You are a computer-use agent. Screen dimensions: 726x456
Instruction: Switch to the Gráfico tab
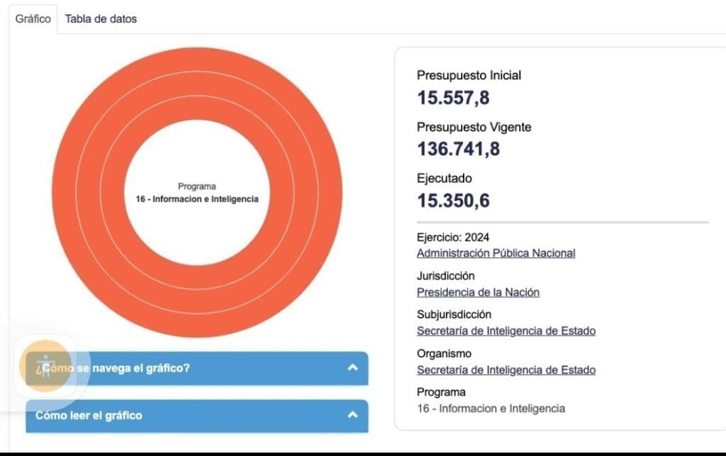(x=33, y=19)
